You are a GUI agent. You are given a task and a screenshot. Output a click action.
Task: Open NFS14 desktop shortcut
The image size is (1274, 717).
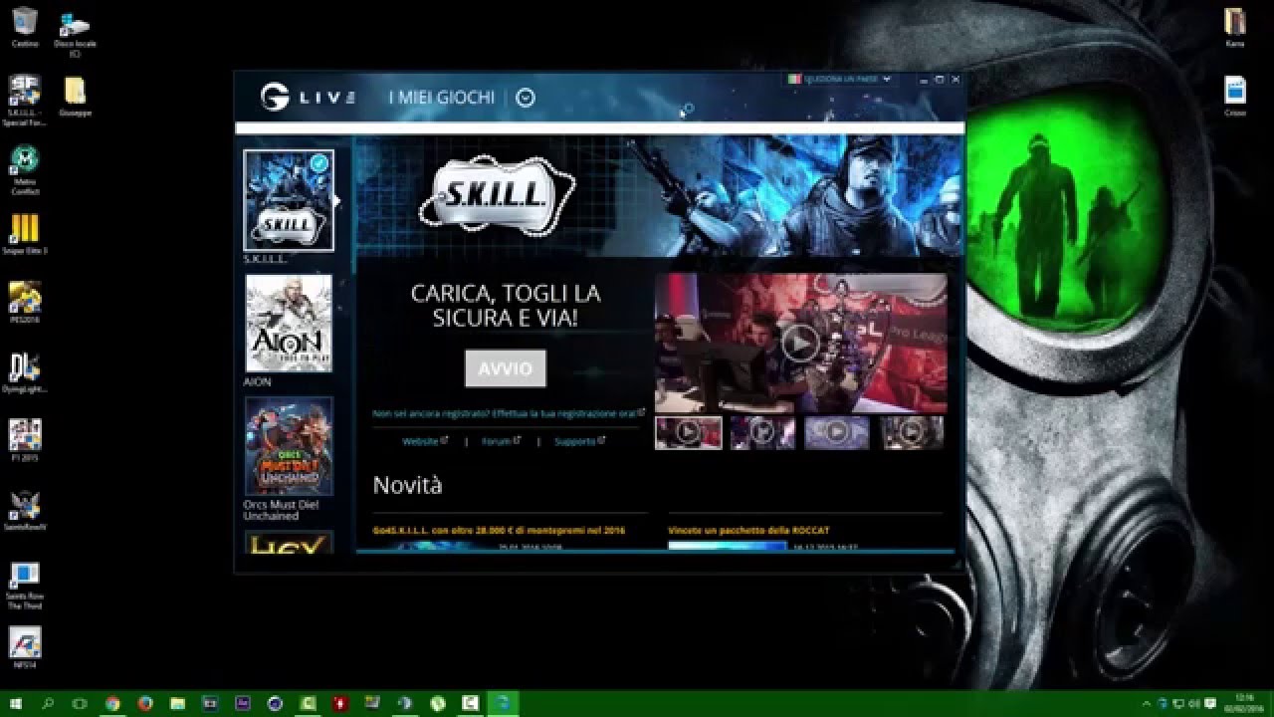click(25, 647)
